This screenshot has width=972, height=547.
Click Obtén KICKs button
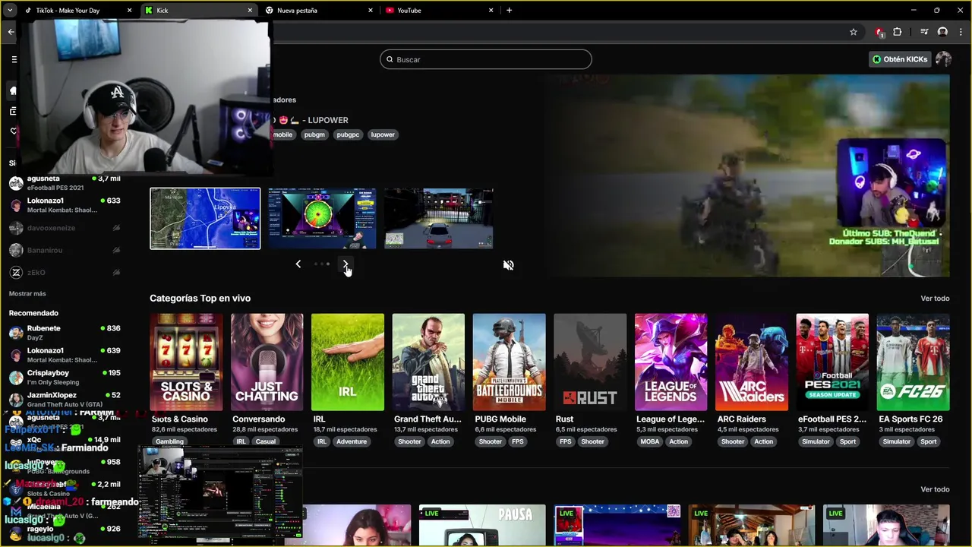(x=900, y=59)
